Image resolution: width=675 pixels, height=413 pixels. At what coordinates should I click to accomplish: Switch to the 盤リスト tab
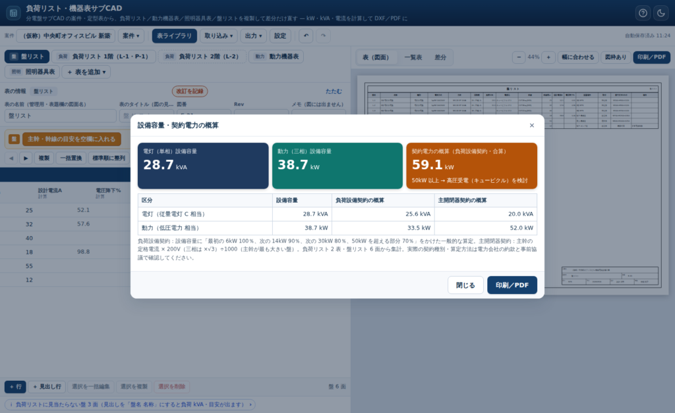[x=27, y=57]
